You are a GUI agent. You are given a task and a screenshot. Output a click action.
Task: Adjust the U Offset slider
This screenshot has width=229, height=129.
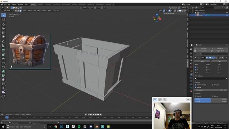[x=211, y=99]
